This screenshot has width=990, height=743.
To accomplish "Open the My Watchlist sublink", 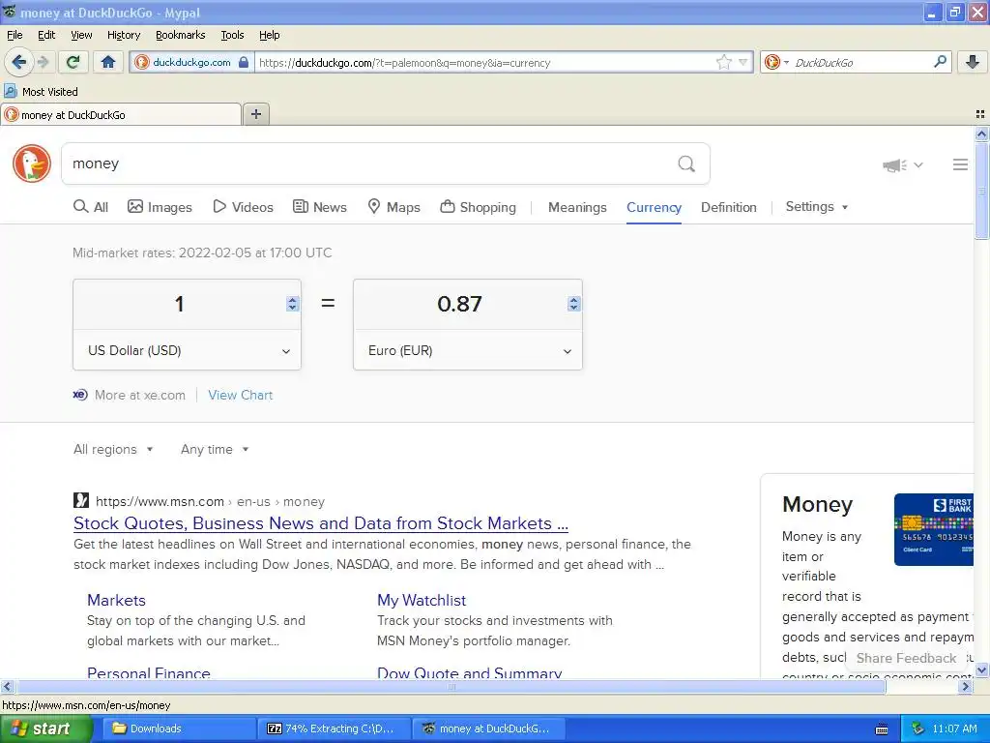I will (x=422, y=600).
